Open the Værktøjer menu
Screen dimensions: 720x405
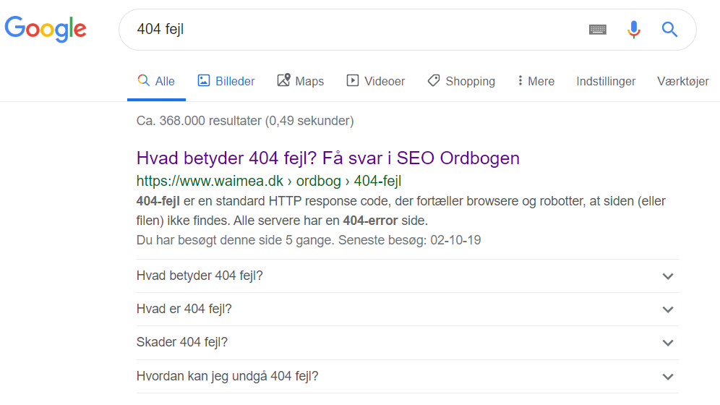pos(682,81)
